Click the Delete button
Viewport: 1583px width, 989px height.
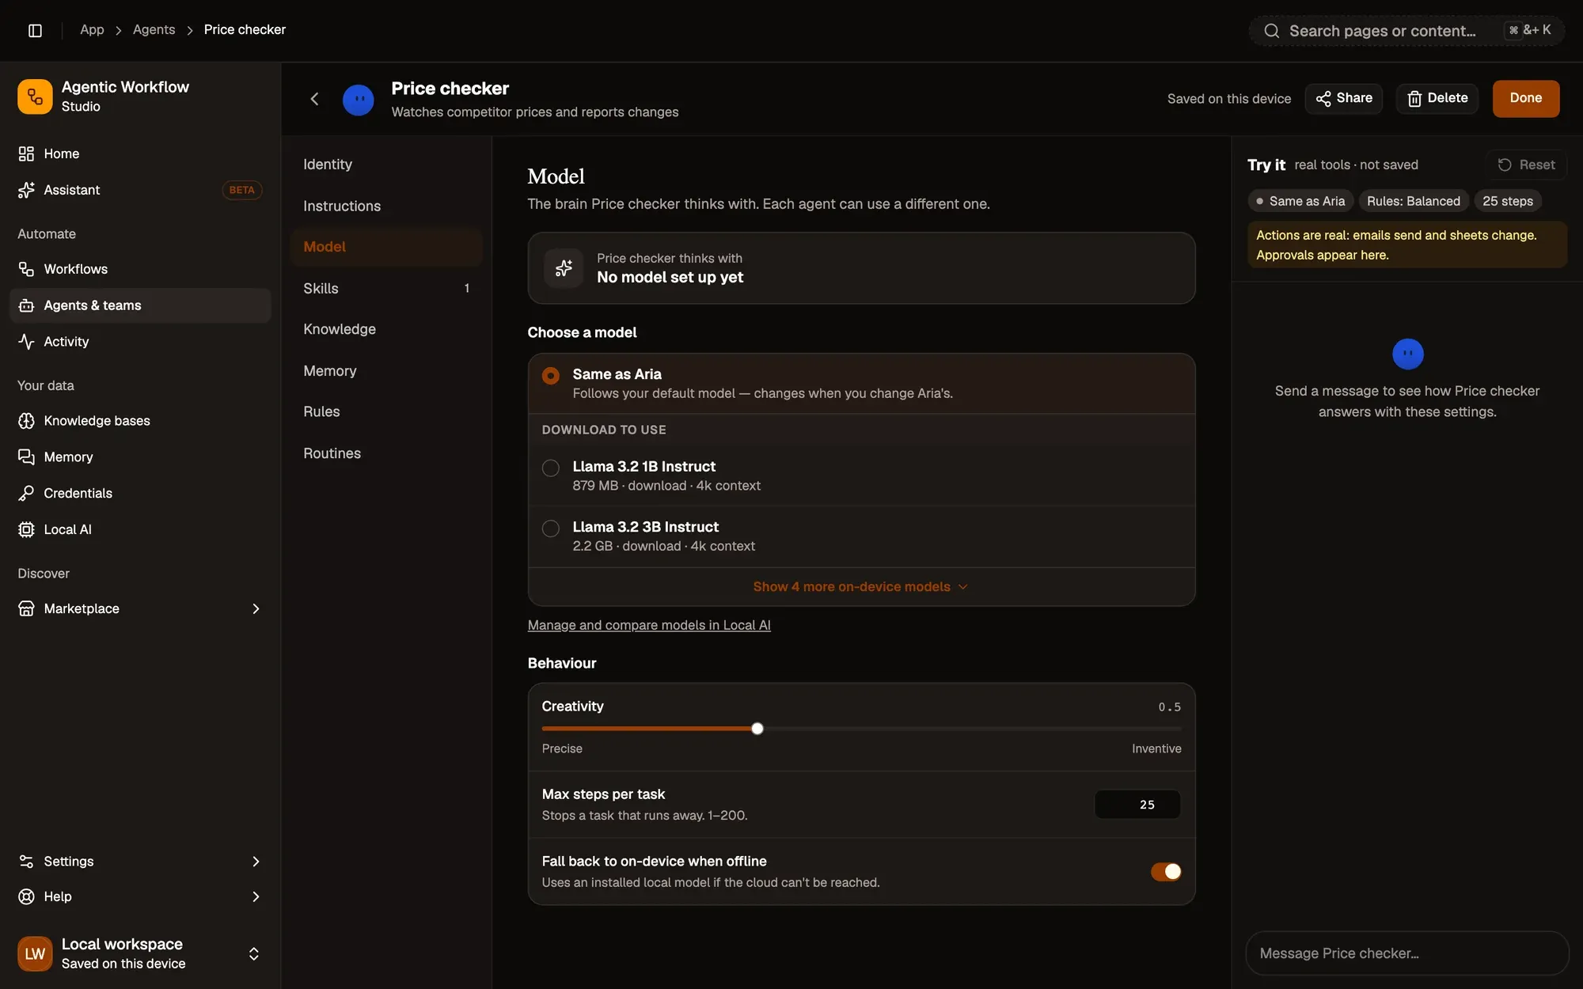point(1437,98)
